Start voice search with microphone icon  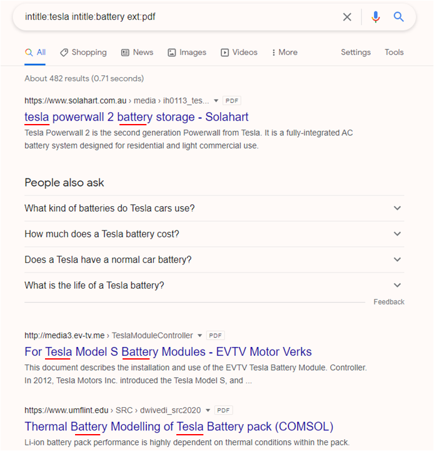pyautogui.click(x=375, y=17)
